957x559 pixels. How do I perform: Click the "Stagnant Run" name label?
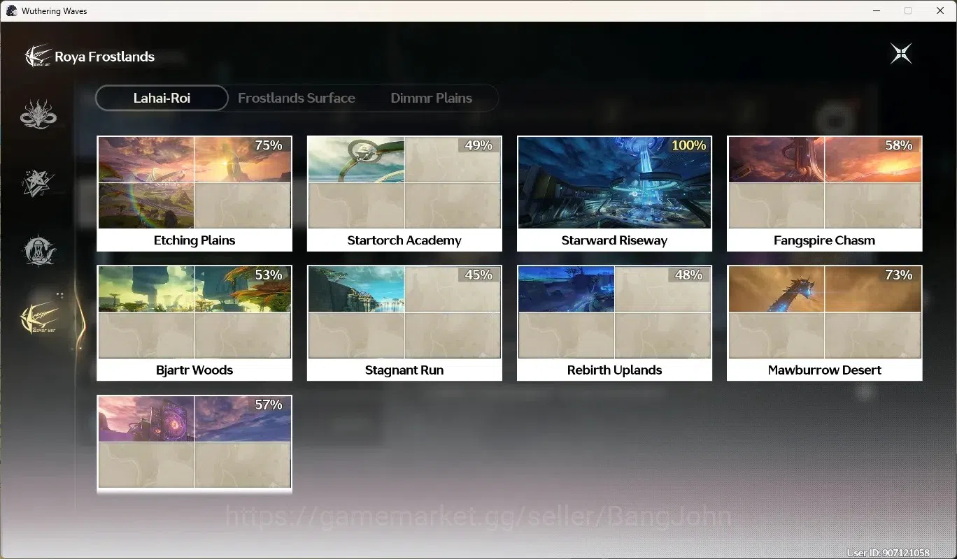pyautogui.click(x=404, y=370)
